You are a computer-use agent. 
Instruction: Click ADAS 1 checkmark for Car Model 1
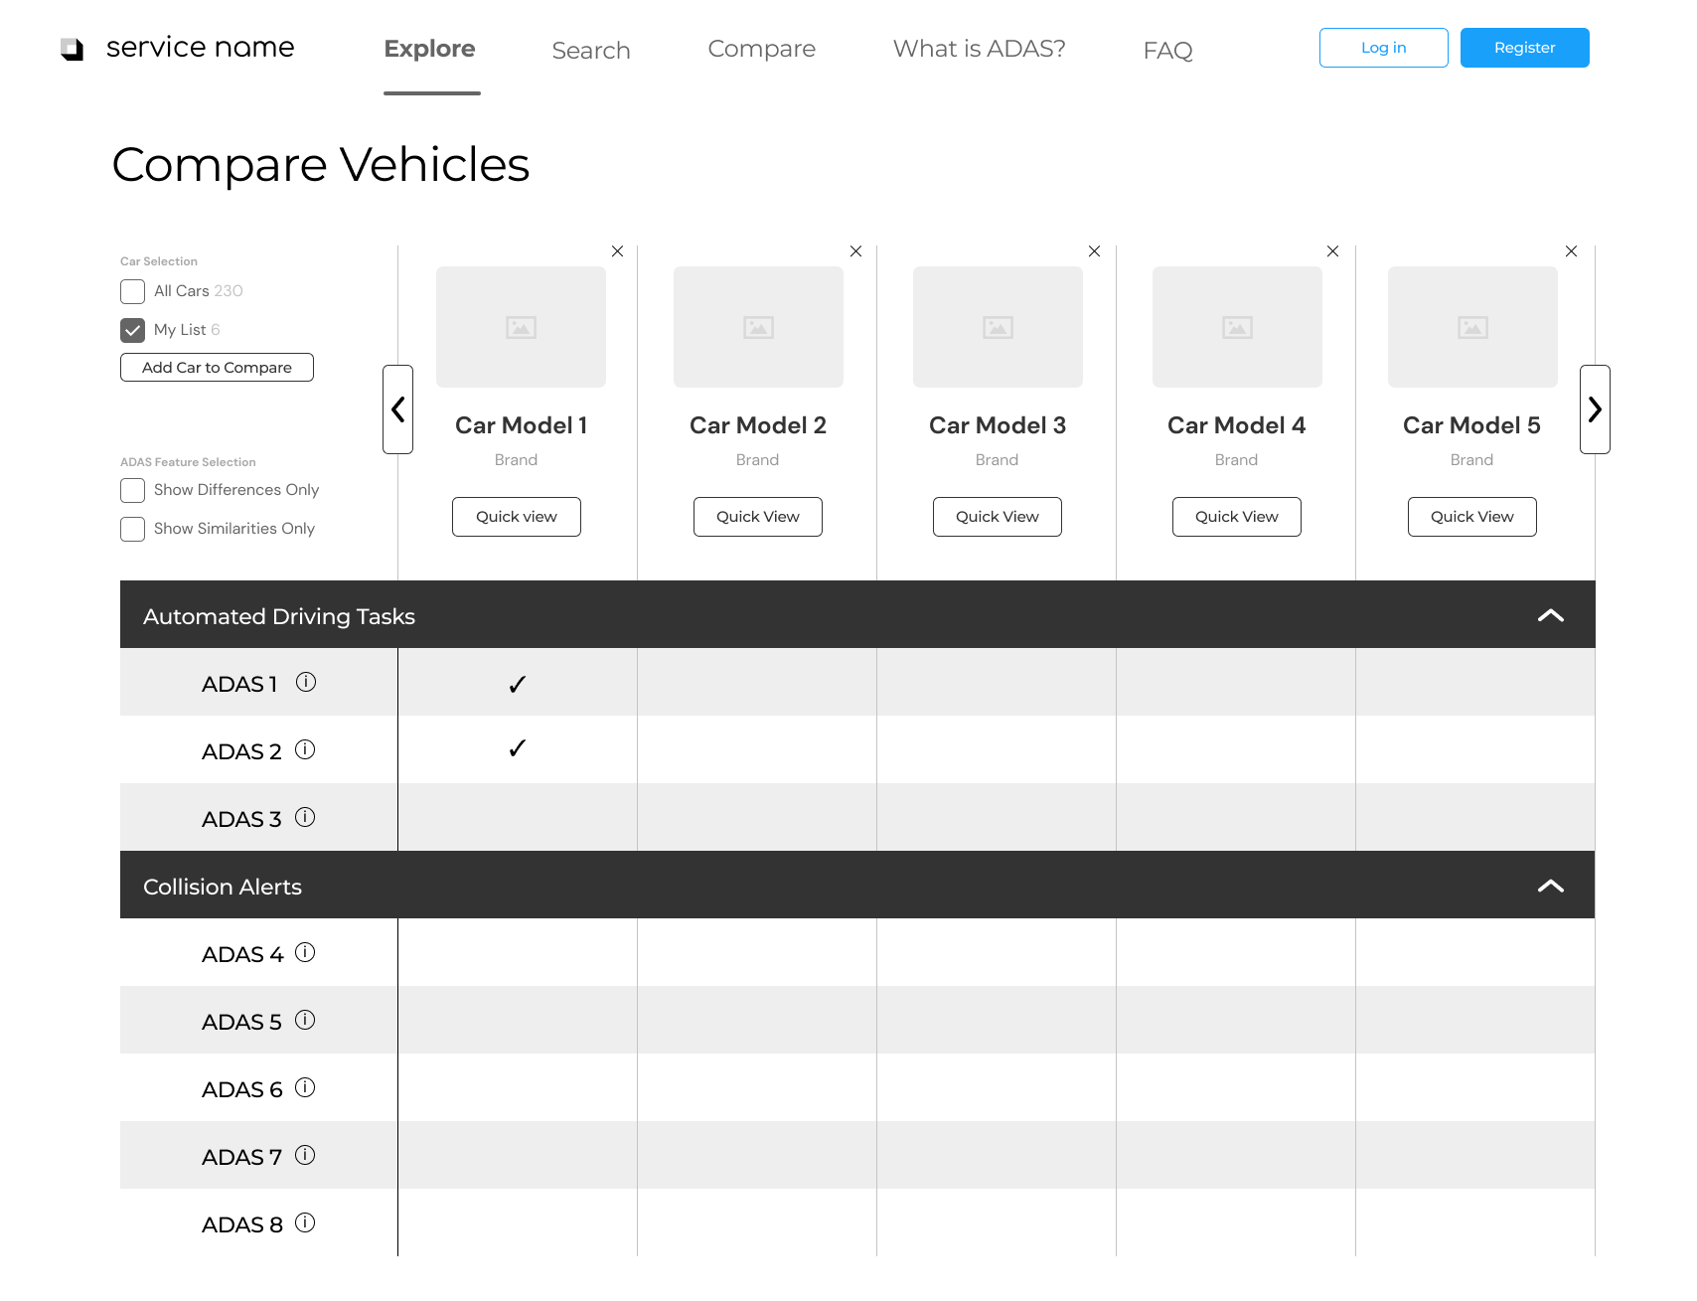[x=517, y=684]
